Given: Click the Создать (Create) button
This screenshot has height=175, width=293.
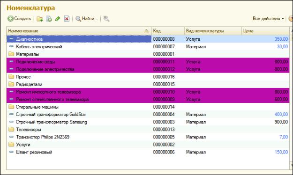Looking at the screenshot, I should [19, 19].
